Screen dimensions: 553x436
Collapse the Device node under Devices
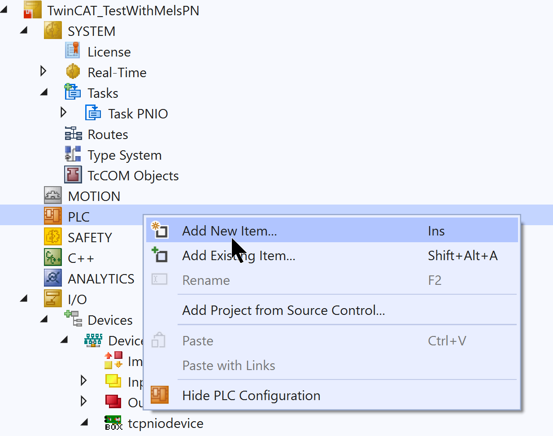65,340
